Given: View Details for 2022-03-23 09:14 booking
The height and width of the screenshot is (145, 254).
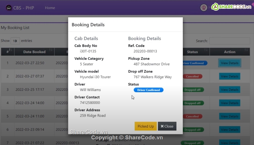Looking at the screenshot, I should (x=230, y=130).
